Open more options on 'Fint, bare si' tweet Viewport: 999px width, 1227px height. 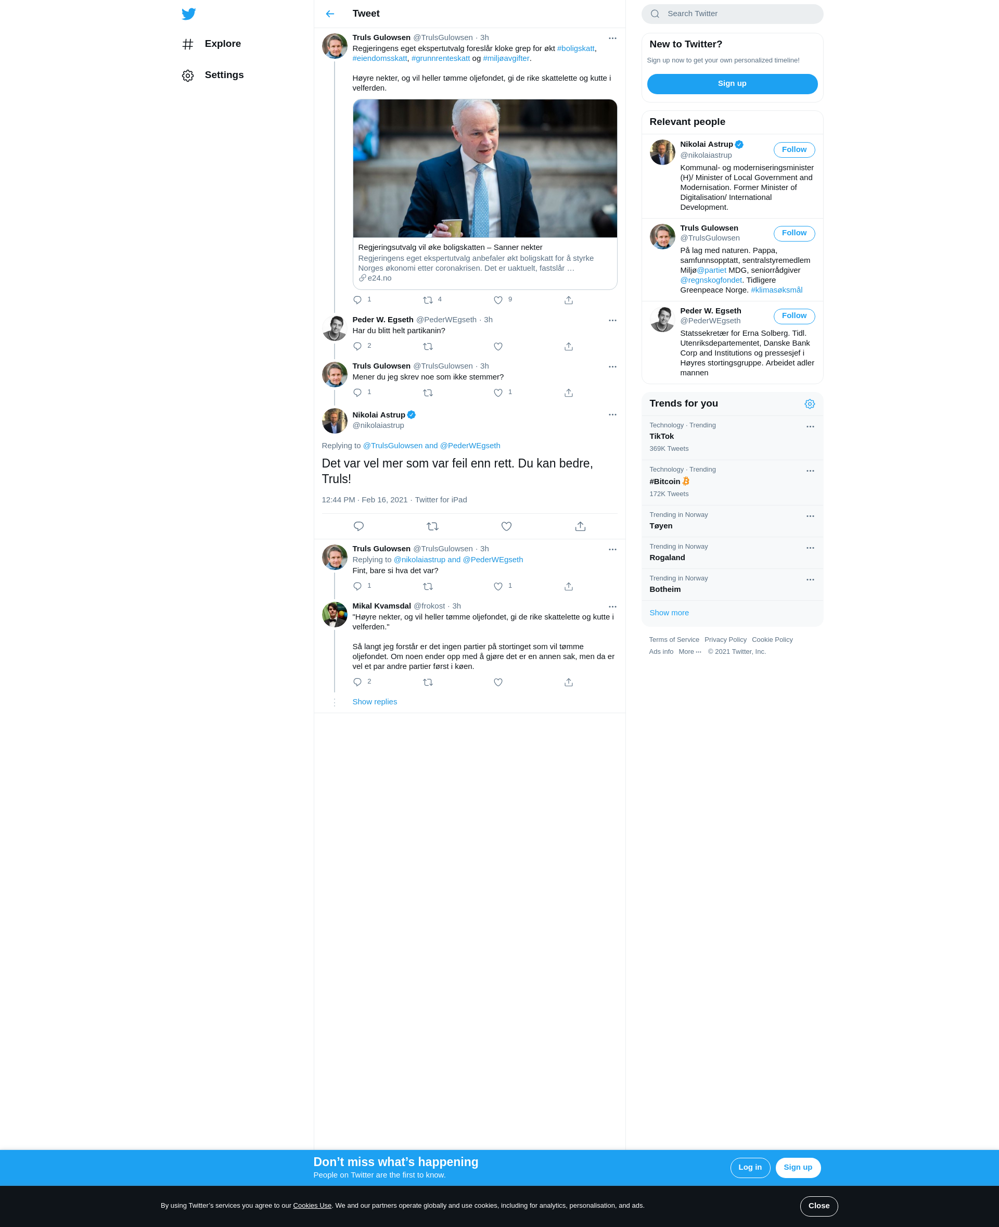(612, 550)
